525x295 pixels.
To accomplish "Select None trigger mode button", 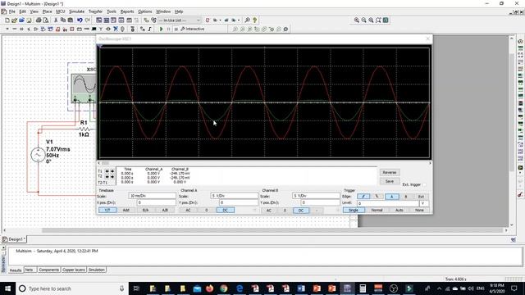I will [x=419, y=210].
